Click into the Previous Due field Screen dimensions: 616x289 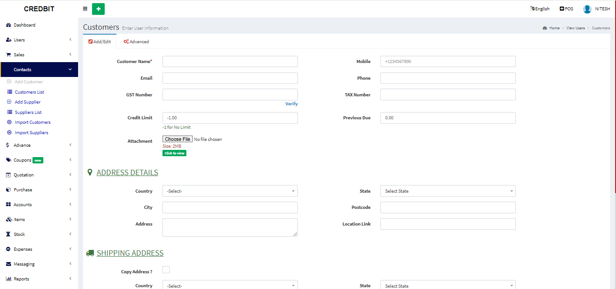(448, 117)
